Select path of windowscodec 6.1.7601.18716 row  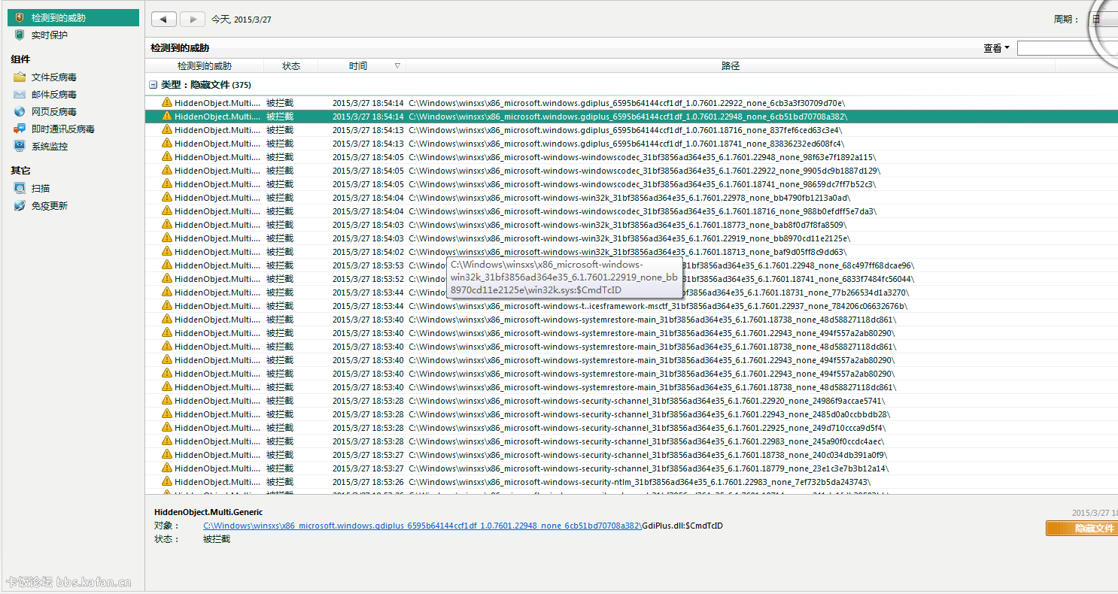click(642, 211)
